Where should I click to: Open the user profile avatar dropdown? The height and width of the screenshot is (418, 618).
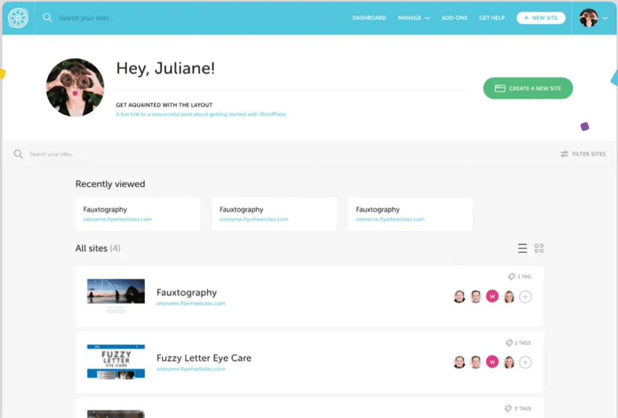[x=593, y=18]
